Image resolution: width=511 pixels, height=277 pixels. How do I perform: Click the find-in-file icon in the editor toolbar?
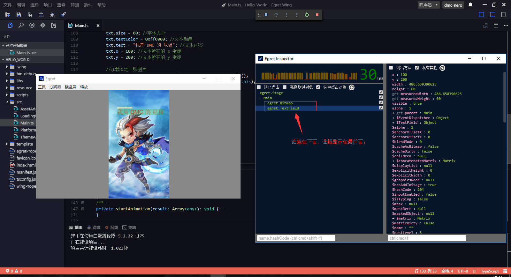486,26
